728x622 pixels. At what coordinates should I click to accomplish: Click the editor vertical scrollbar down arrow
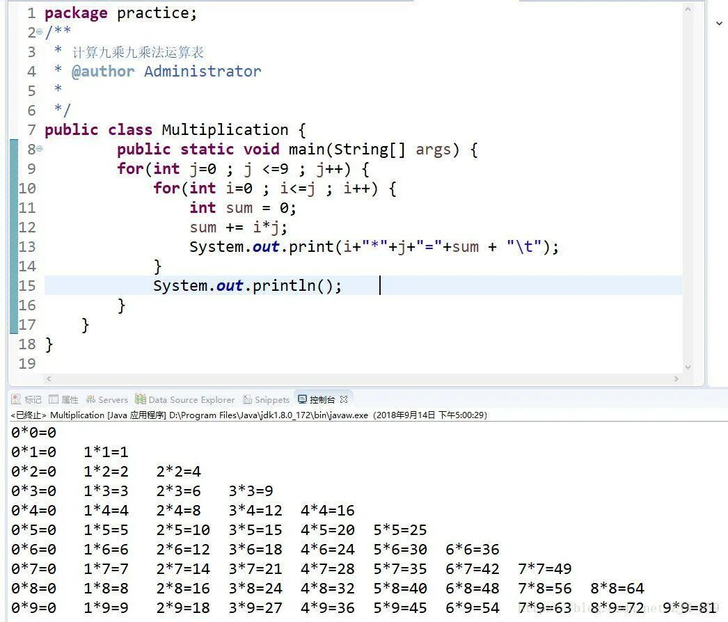pos(688,367)
